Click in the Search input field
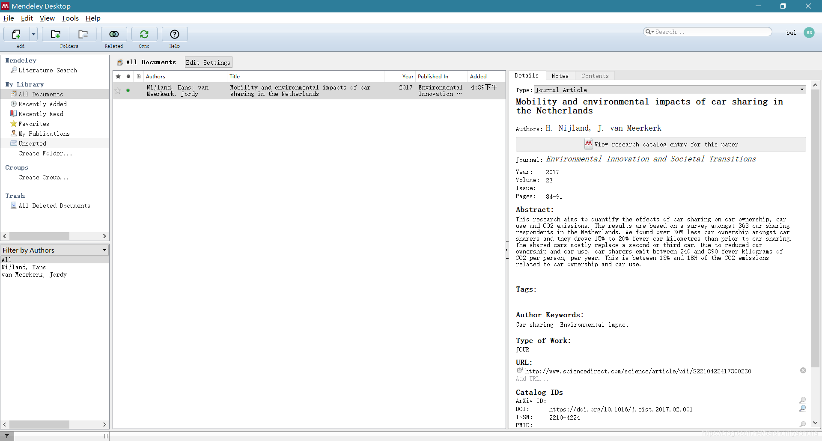This screenshot has height=441, width=822. [712, 32]
